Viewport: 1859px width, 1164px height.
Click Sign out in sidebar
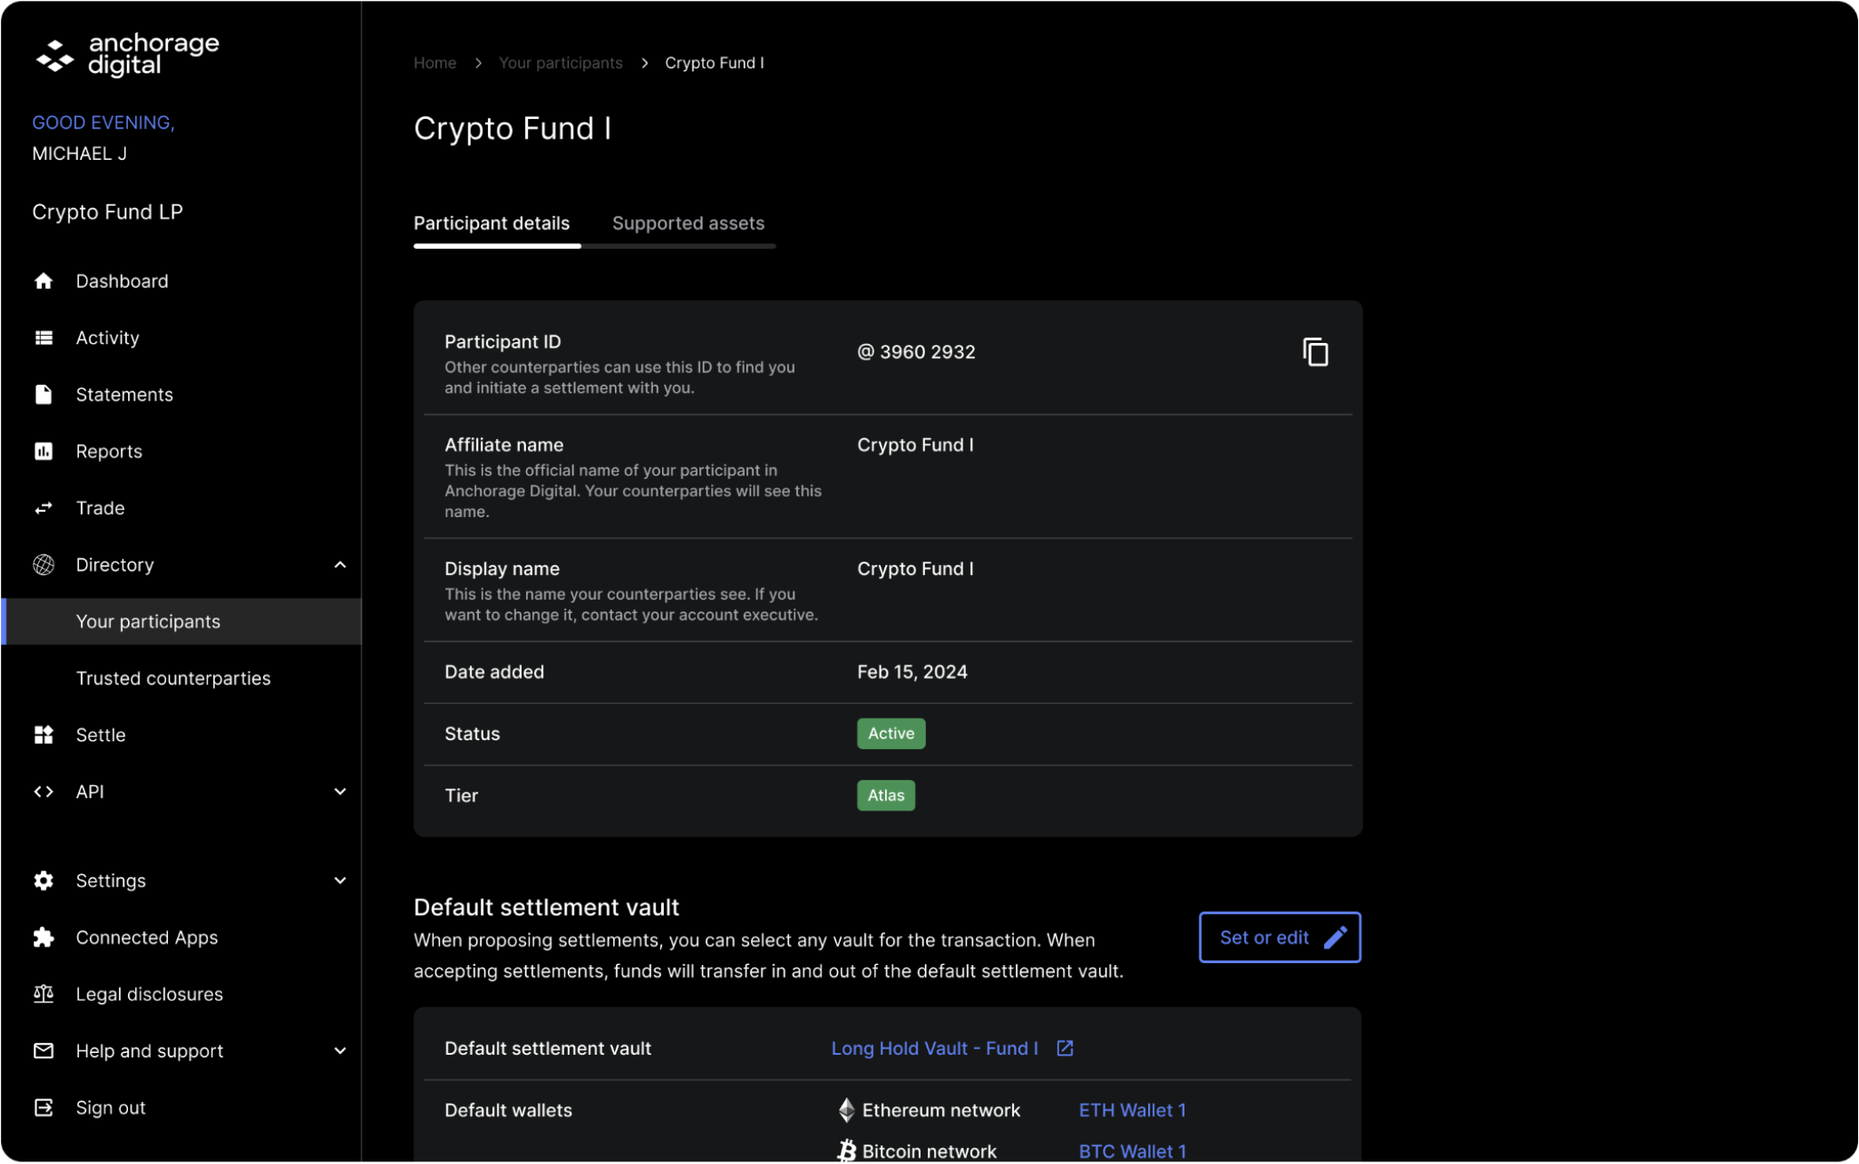pyautogui.click(x=111, y=1109)
